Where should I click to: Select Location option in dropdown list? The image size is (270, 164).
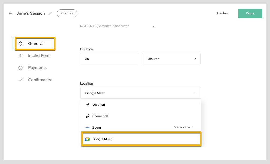(x=141, y=105)
